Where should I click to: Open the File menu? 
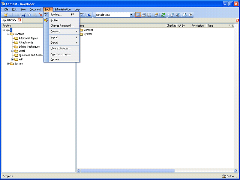[x=6, y=9]
